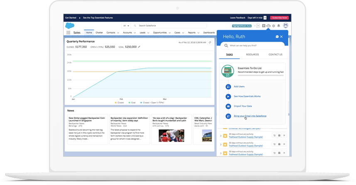This screenshot has width=356, height=185.
Task: Click the Essentials To-Do List storefront icon
Action: (228, 71)
